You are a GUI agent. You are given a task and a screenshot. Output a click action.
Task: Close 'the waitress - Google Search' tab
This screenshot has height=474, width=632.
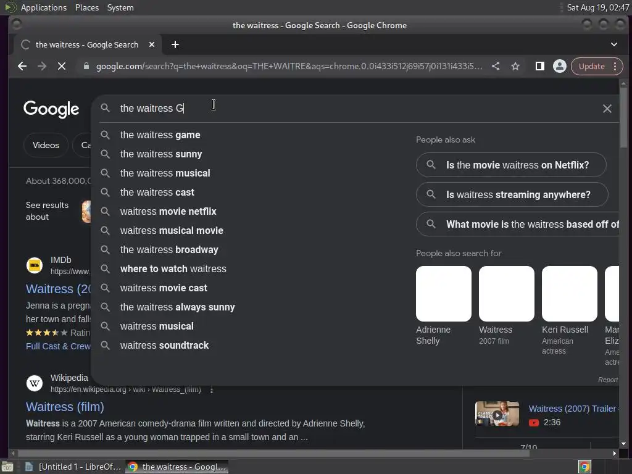click(x=152, y=44)
